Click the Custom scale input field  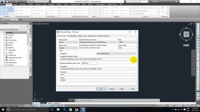pyautogui.click(x=127, y=48)
